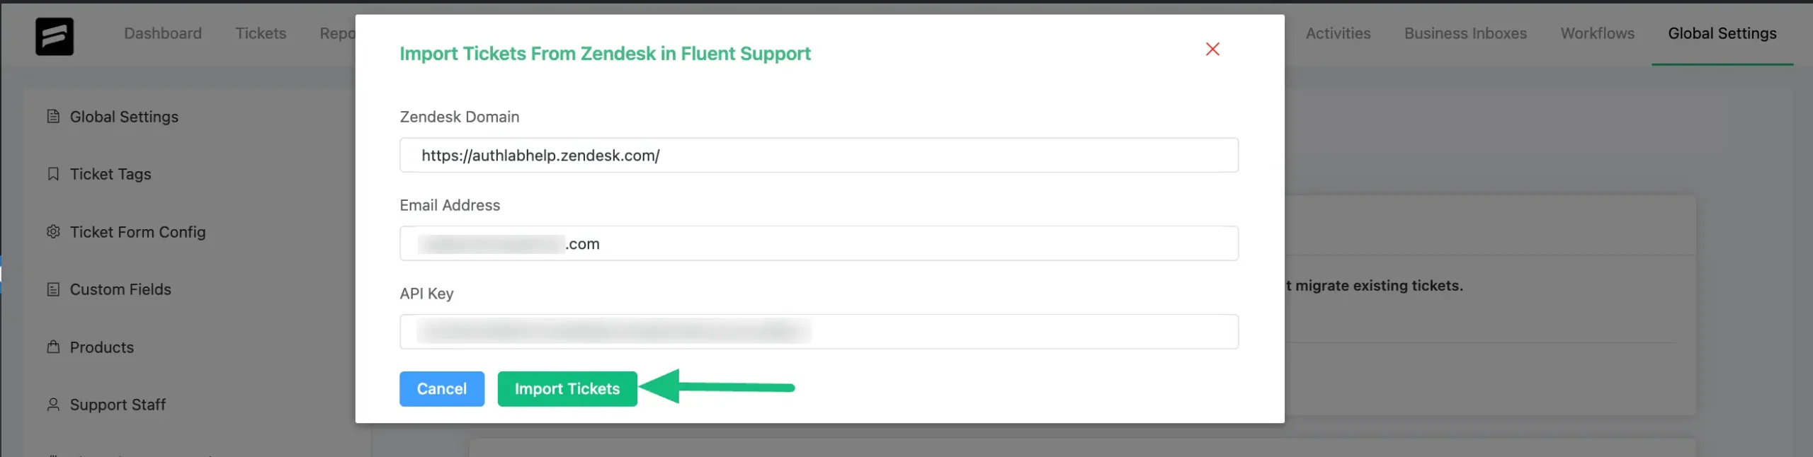
Task: Click the Ticket Tags bookmark icon
Action: [x=53, y=174]
